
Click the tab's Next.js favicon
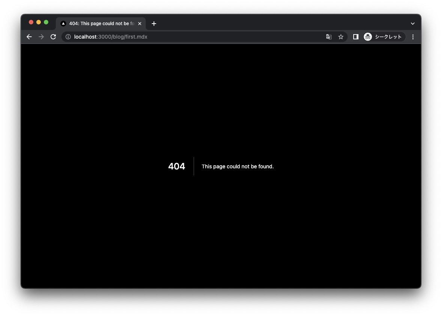point(63,24)
